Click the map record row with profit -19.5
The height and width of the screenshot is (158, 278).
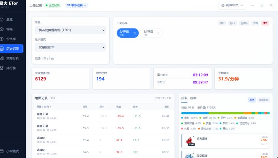[x=103, y=128]
